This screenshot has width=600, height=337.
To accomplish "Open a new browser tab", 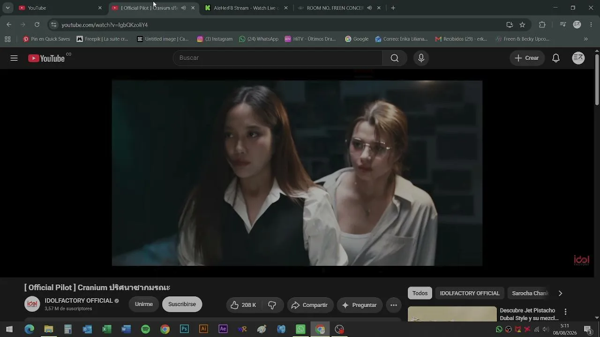I will [x=393, y=8].
